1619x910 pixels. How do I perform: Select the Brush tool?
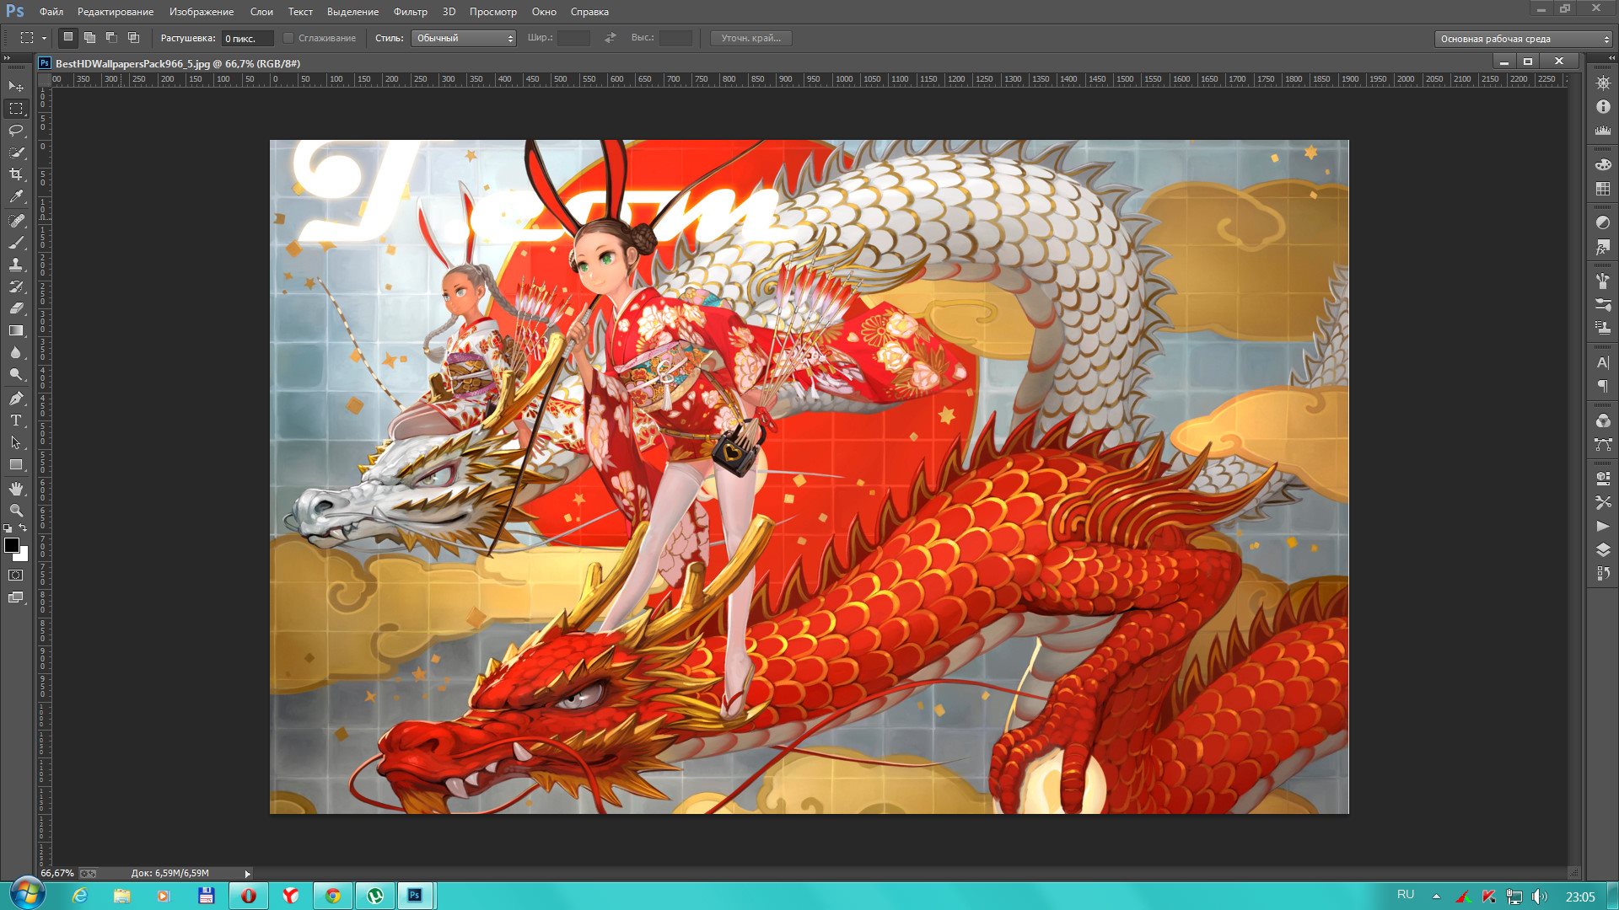point(16,243)
